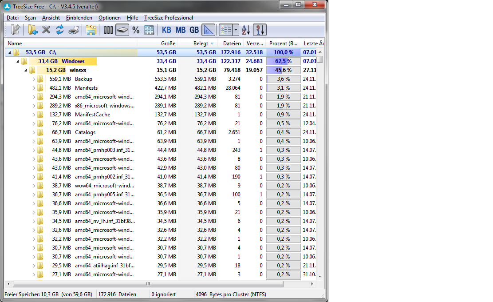Sort by the Name column header
Viewport: 493px width, 302px height.
pyautogui.click(x=71, y=44)
